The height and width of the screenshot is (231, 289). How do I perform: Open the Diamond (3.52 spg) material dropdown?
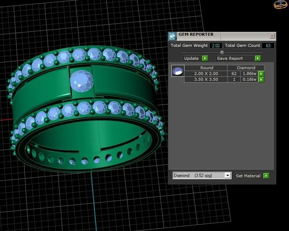click(228, 176)
